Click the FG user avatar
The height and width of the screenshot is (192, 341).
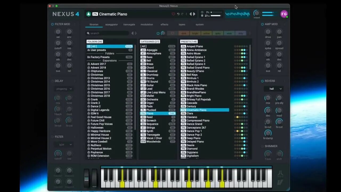click(x=284, y=14)
